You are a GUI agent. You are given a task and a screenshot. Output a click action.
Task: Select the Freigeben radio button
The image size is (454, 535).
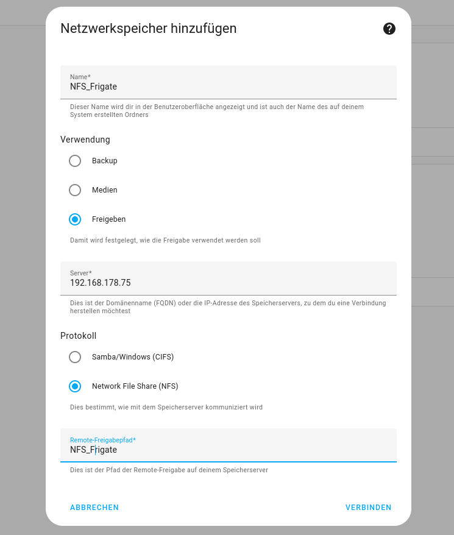(75, 219)
